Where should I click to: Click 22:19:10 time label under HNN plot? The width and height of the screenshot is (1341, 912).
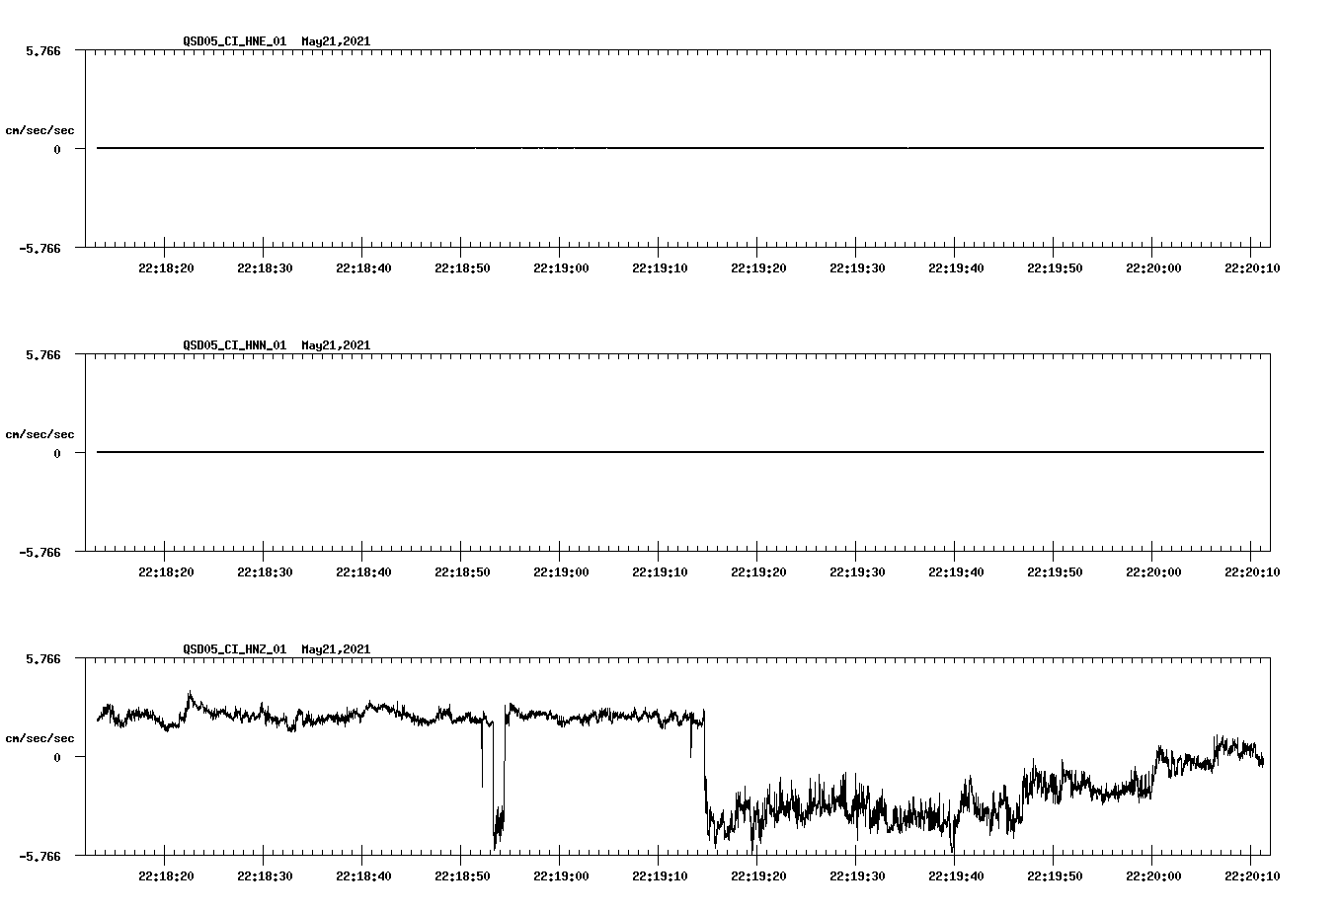coord(660,572)
